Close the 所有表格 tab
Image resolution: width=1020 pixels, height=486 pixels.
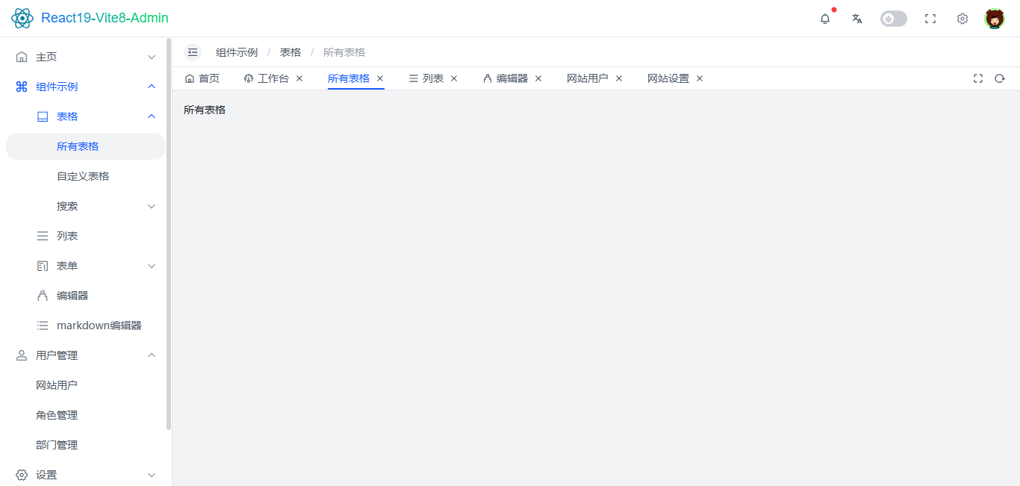380,78
